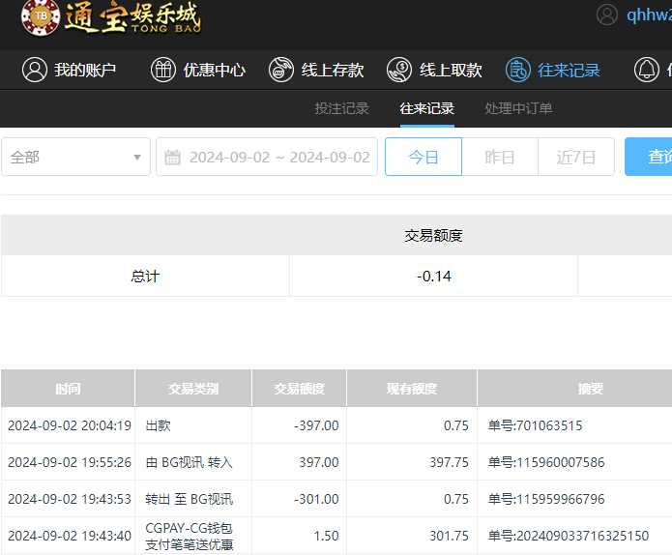Click the calendar icon in date field
The height and width of the screenshot is (555, 672).
point(173,157)
